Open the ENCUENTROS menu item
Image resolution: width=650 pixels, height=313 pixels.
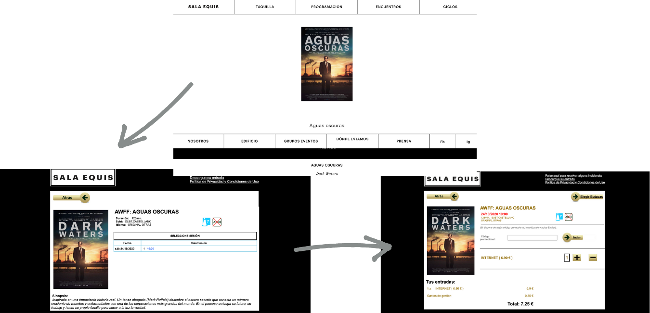(x=388, y=7)
